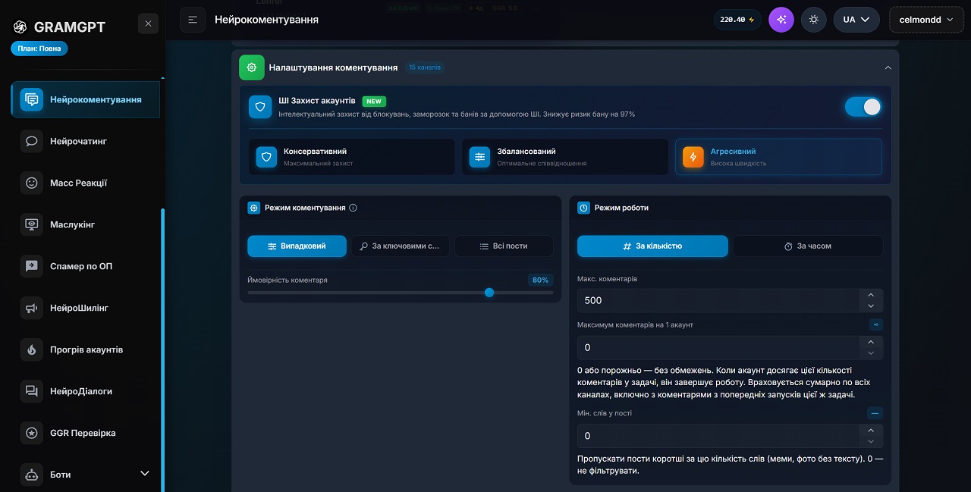Viewport: 971px width, 492px height.
Task: Click the Ймовірність коментаря slider handle
Action: click(x=489, y=293)
